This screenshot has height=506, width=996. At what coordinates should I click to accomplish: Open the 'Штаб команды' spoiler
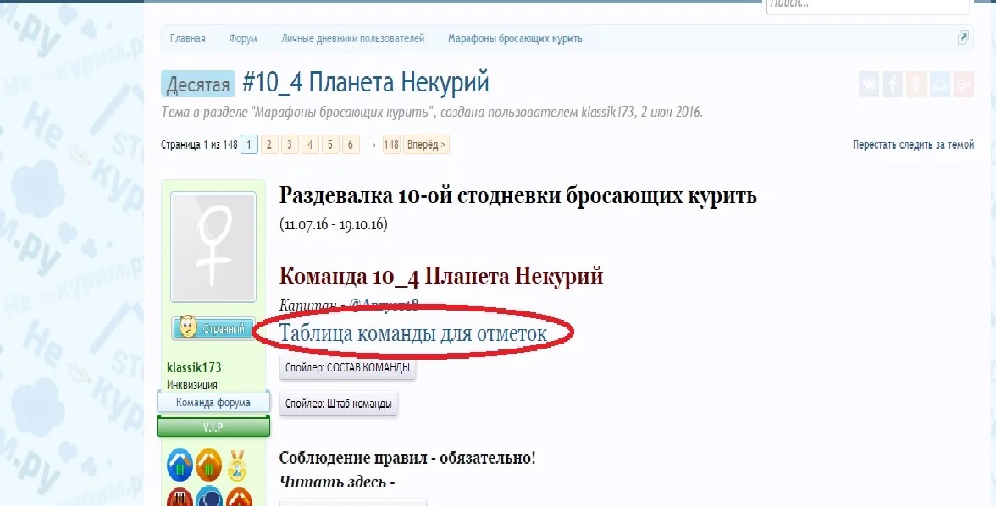click(x=339, y=404)
